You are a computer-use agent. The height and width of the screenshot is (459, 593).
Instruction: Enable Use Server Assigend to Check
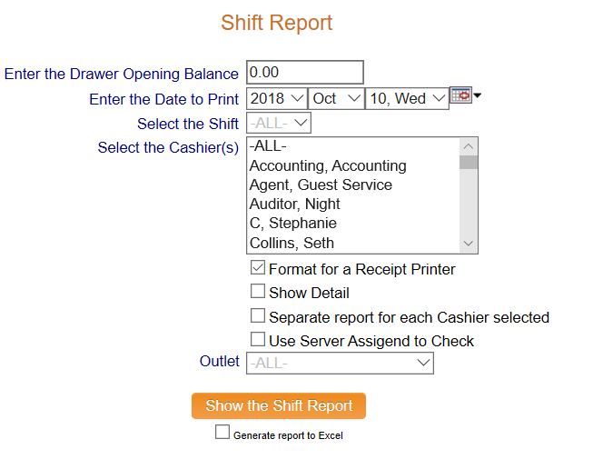[x=258, y=341]
